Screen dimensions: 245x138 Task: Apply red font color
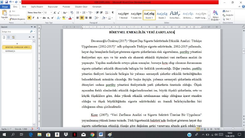pyautogui.click(x=70, y=18)
